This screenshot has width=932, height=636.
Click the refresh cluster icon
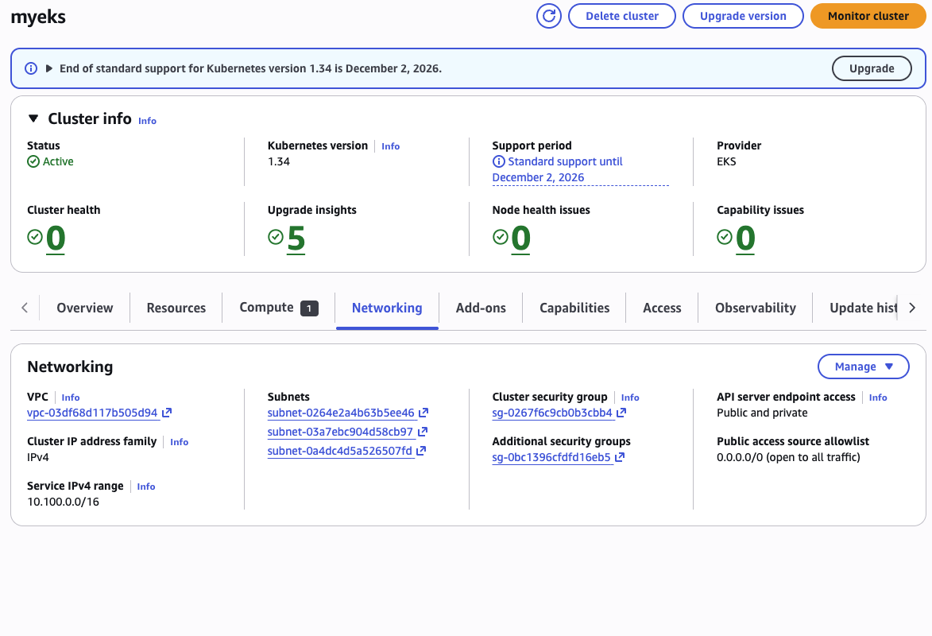tap(549, 16)
